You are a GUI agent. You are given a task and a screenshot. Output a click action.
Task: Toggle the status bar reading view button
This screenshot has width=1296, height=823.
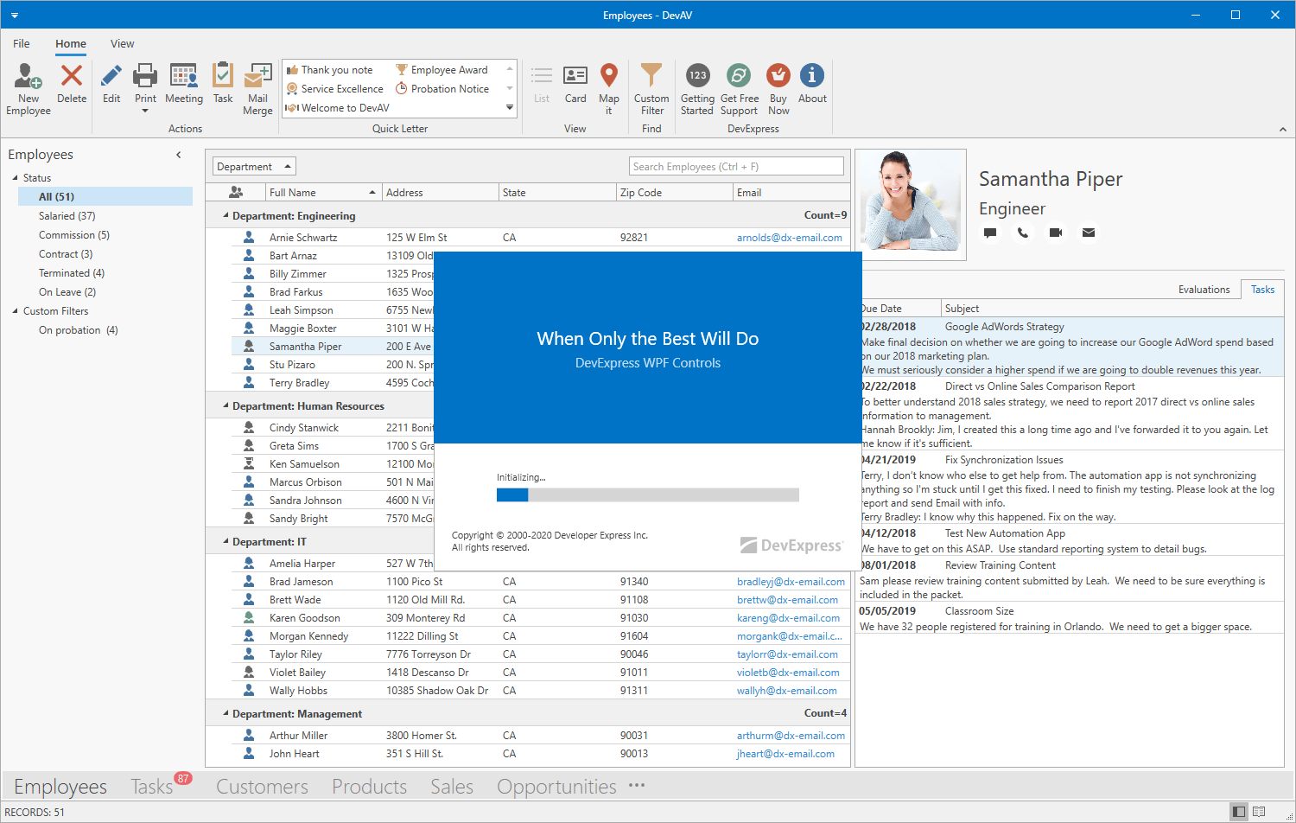pos(1259,812)
